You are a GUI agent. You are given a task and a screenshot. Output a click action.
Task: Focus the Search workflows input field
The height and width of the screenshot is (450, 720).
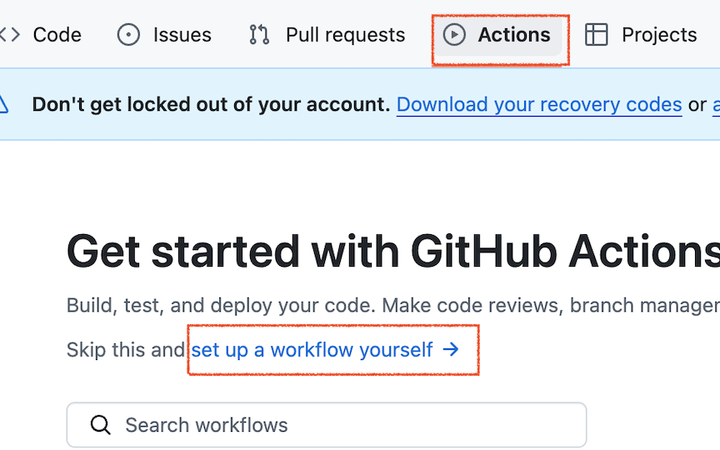[x=333, y=425]
